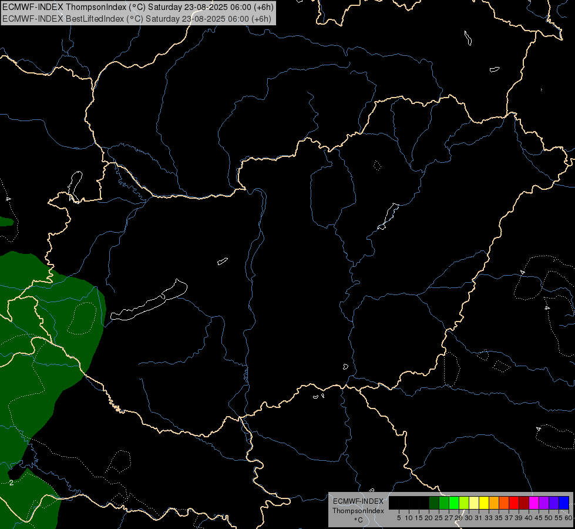Select the yellow-green 29–30 legend swatch

pyautogui.click(x=464, y=503)
